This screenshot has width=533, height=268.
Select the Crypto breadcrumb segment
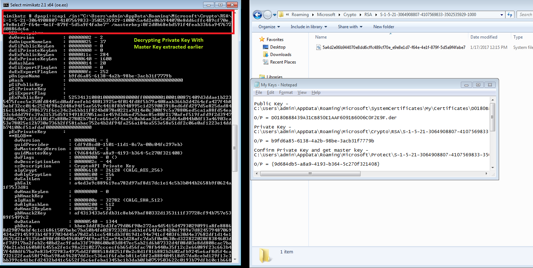point(350,15)
